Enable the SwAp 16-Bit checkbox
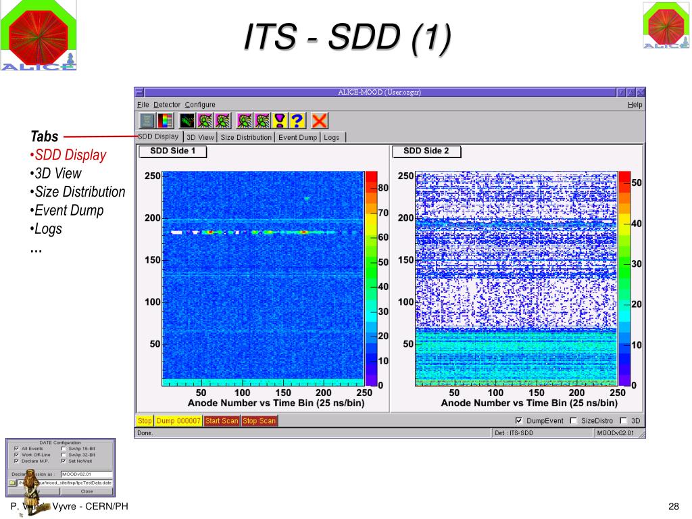Screen dimensions: 692x519 [64, 449]
